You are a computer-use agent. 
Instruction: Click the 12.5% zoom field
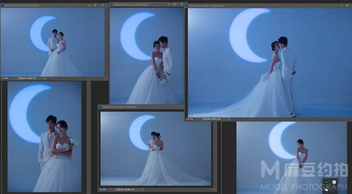pyautogui.click(x=190, y=119)
